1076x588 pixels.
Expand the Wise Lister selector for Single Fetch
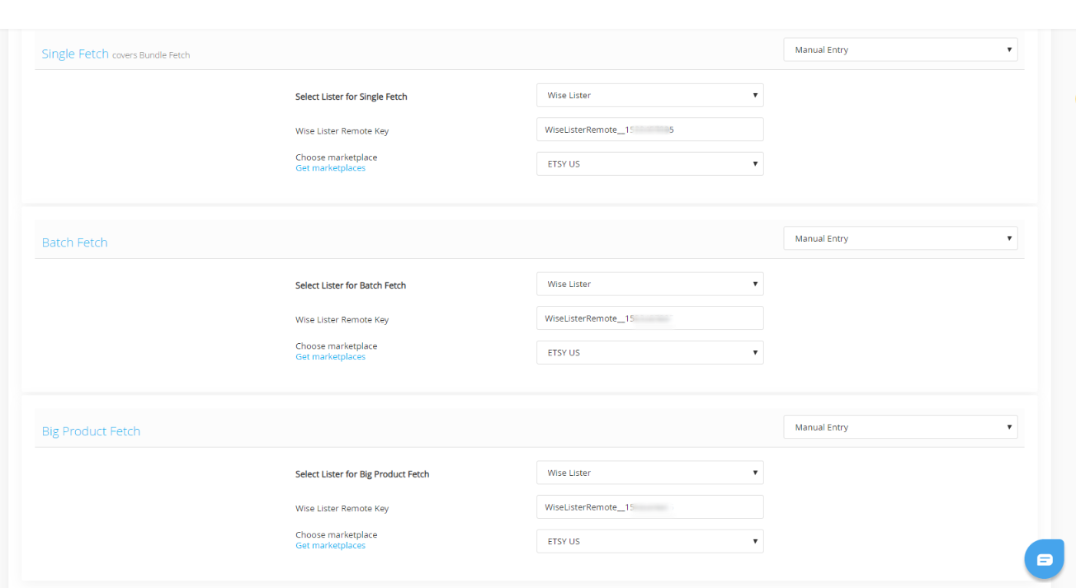pyautogui.click(x=650, y=95)
